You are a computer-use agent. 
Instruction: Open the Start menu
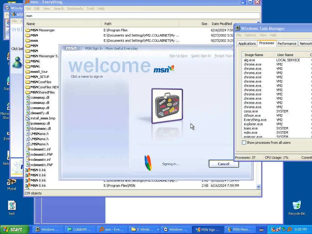click(14, 230)
